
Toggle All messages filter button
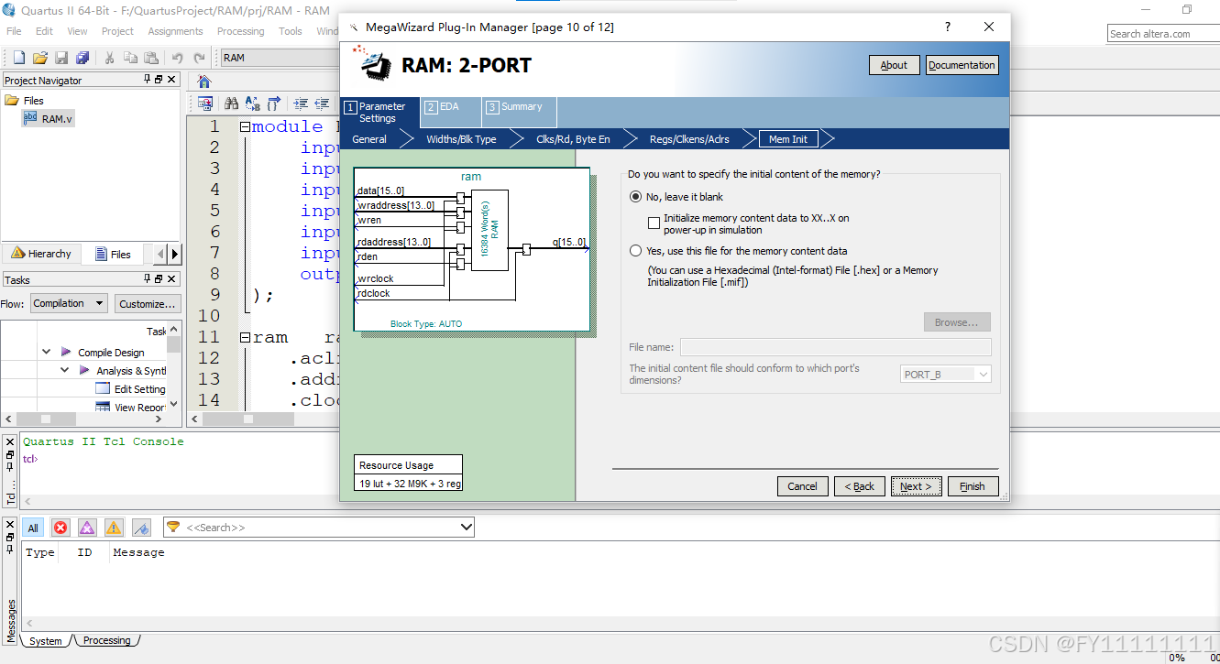pos(33,528)
